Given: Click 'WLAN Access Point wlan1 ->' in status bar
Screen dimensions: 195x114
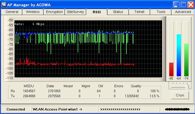Looking at the screenshot, I should 57,109.
